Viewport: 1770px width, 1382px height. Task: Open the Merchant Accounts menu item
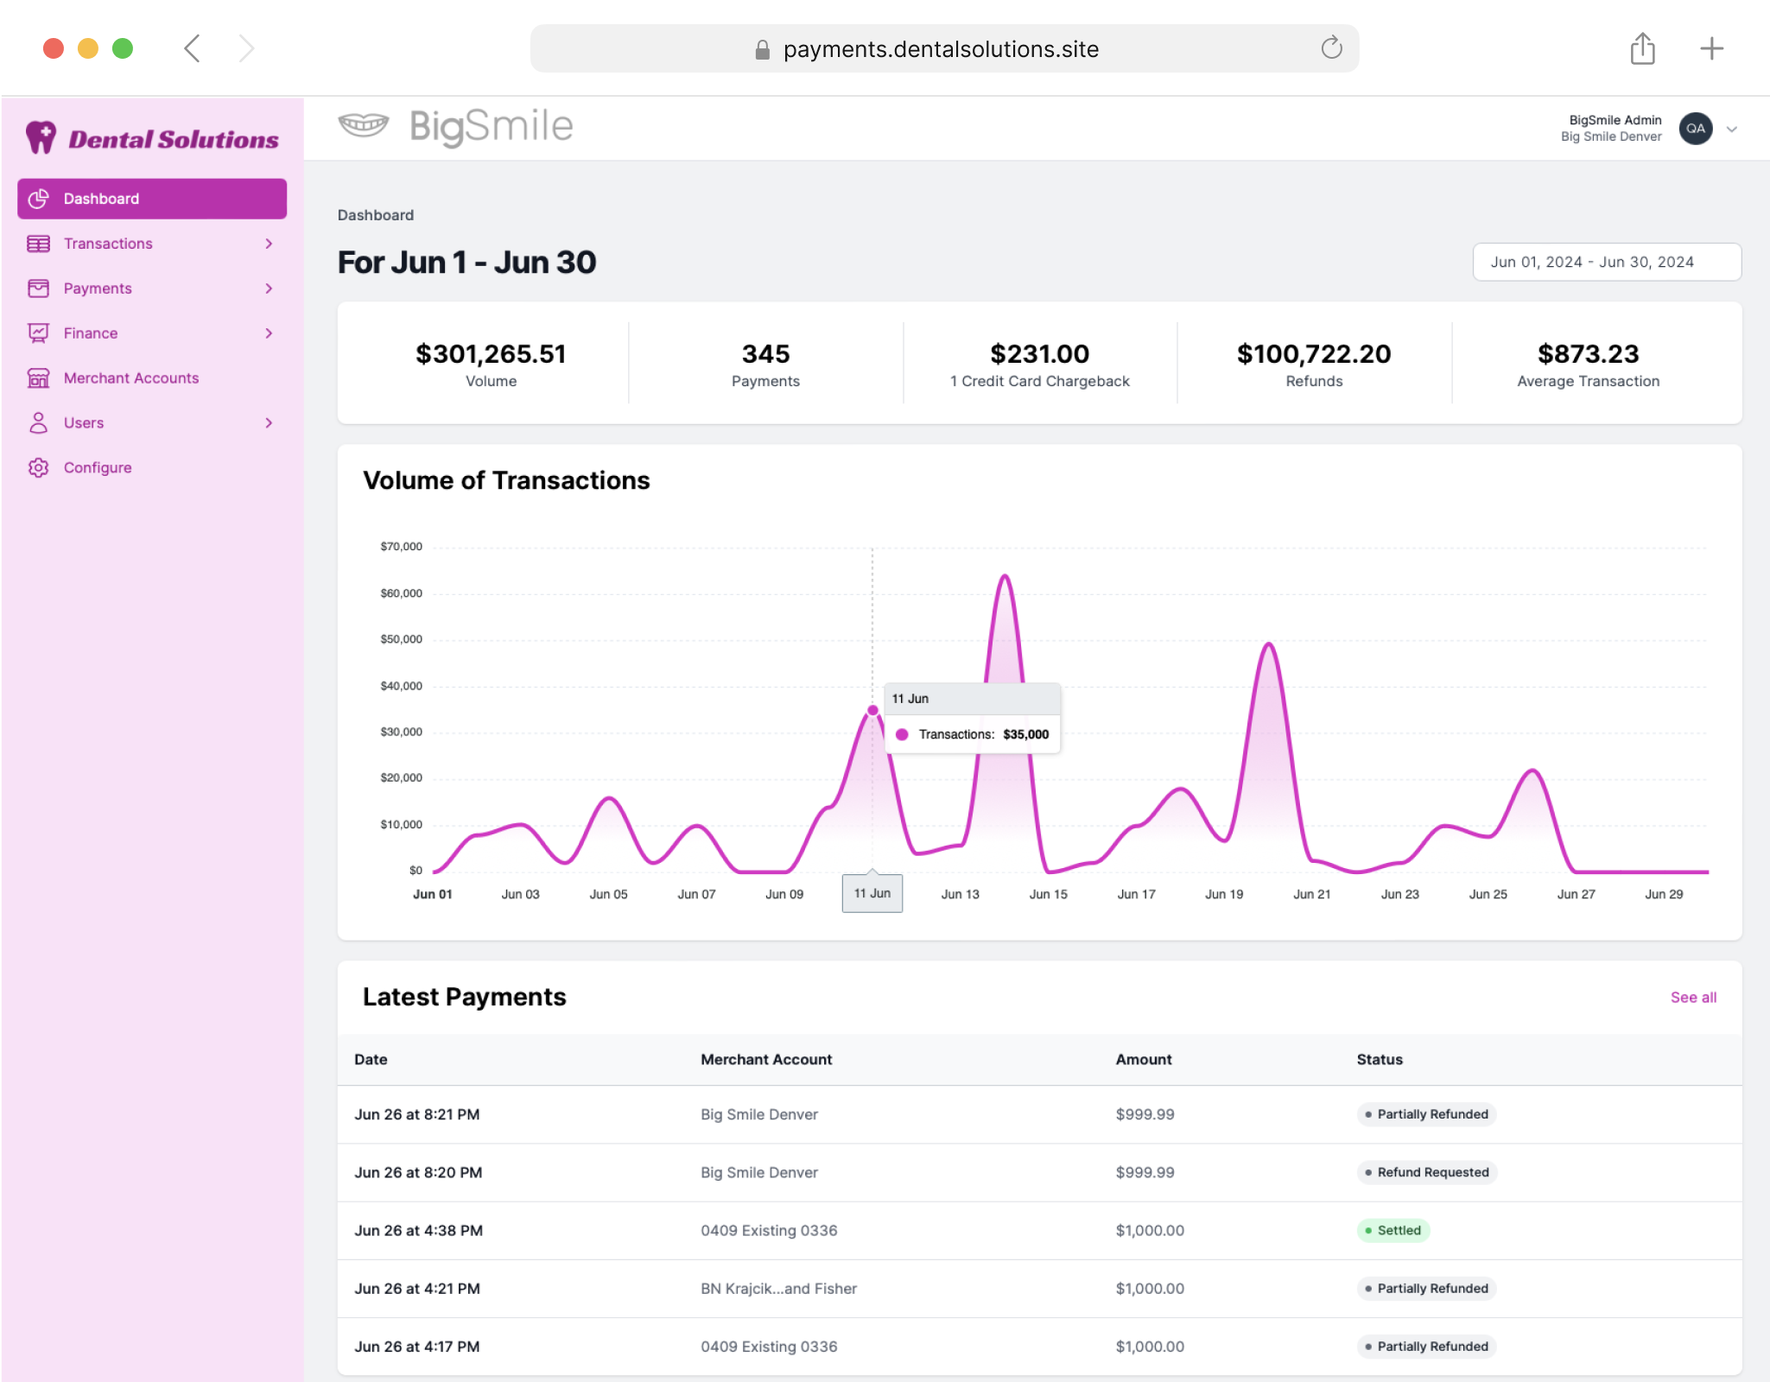pos(131,378)
